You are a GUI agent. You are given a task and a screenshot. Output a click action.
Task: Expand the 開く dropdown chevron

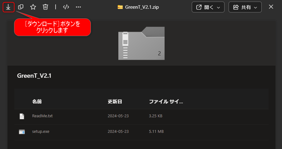tap(218, 7)
